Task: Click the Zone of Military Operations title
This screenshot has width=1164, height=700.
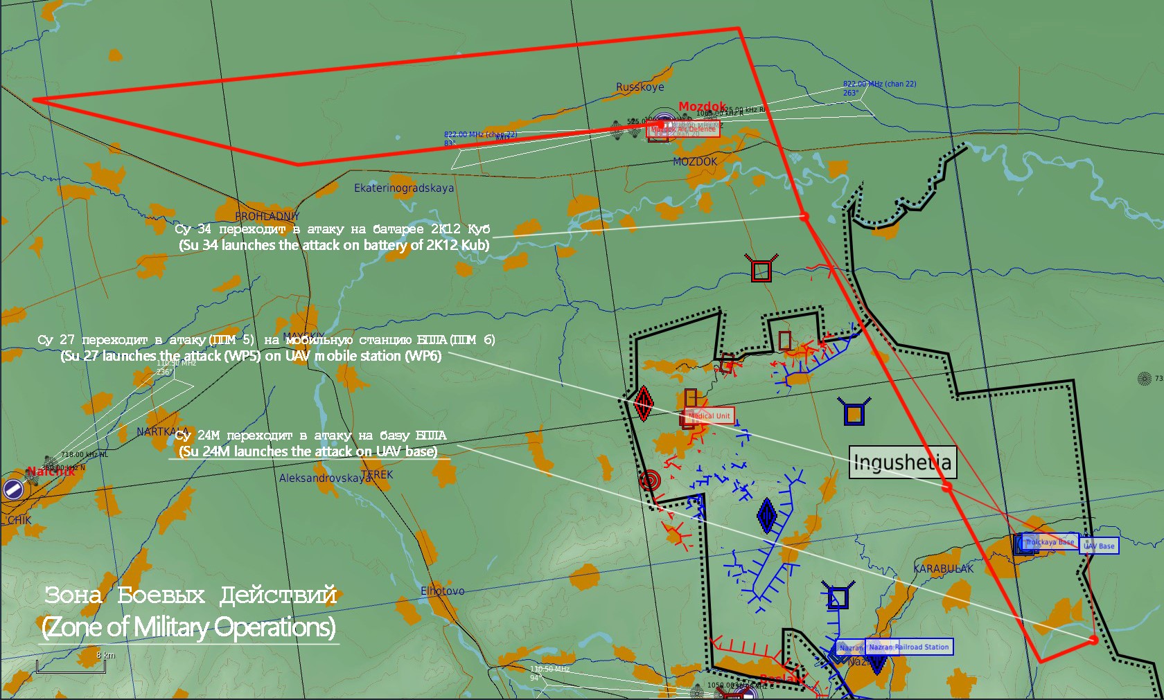Action: [189, 612]
